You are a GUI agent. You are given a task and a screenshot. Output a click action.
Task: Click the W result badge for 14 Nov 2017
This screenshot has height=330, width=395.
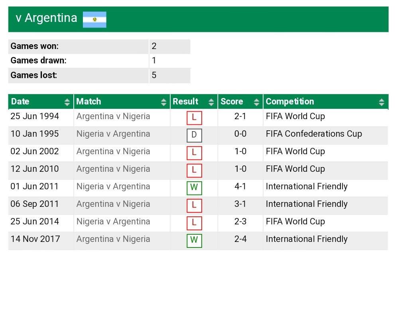point(194,241)
